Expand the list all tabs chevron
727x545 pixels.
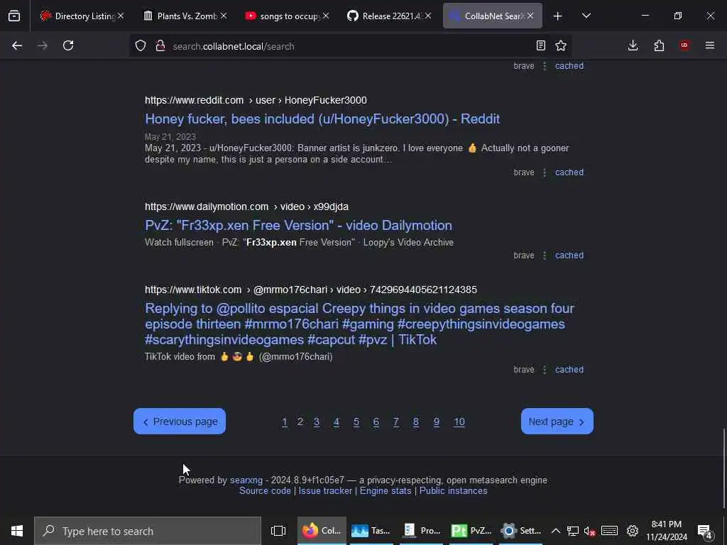(x=586, y=16)
